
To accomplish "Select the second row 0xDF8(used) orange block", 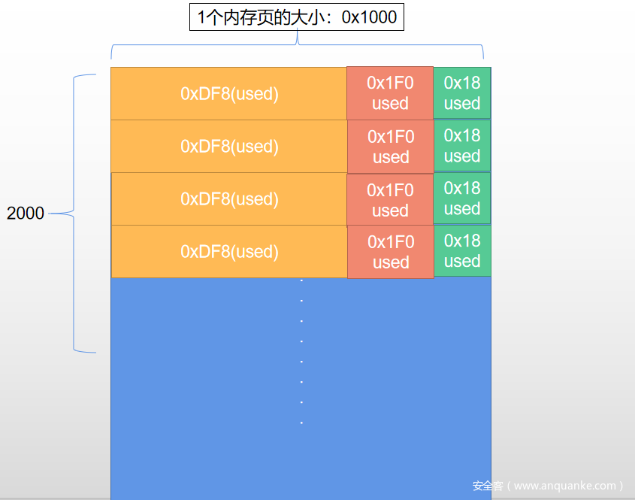I will click(229, 147).
